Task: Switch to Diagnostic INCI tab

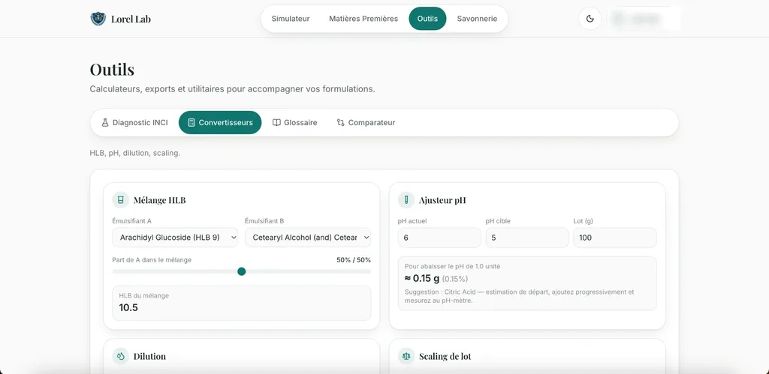Action: click(x=134, y=122)
